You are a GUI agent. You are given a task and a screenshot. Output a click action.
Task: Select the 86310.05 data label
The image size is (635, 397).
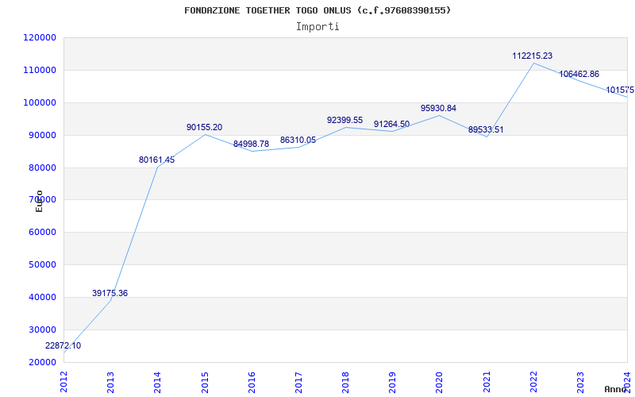[298, 141]
